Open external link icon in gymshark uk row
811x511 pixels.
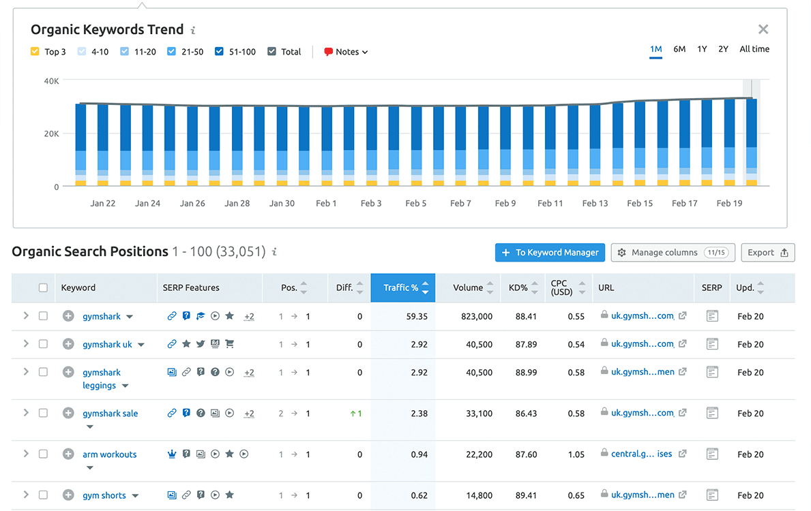pos(682,343)
